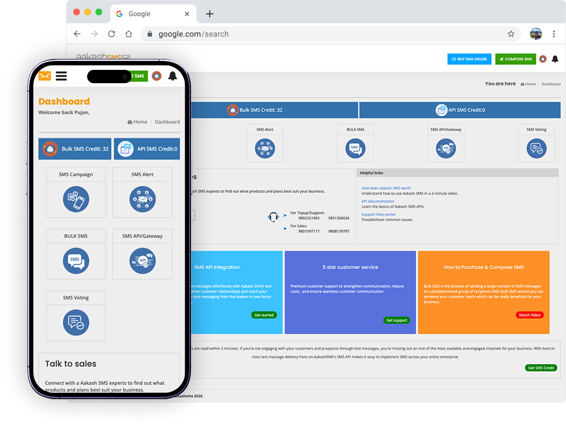Click the desktop notification bell icon
Viewport: 566px width, 427px height.
click(555, 59)
